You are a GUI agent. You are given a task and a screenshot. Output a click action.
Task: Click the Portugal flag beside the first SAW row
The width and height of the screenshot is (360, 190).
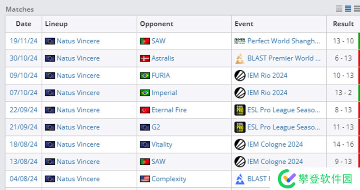click(144, 41)
